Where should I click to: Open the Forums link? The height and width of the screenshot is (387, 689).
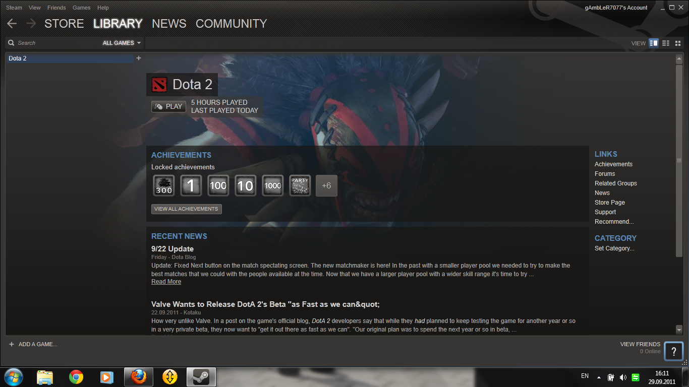[605, 174]
